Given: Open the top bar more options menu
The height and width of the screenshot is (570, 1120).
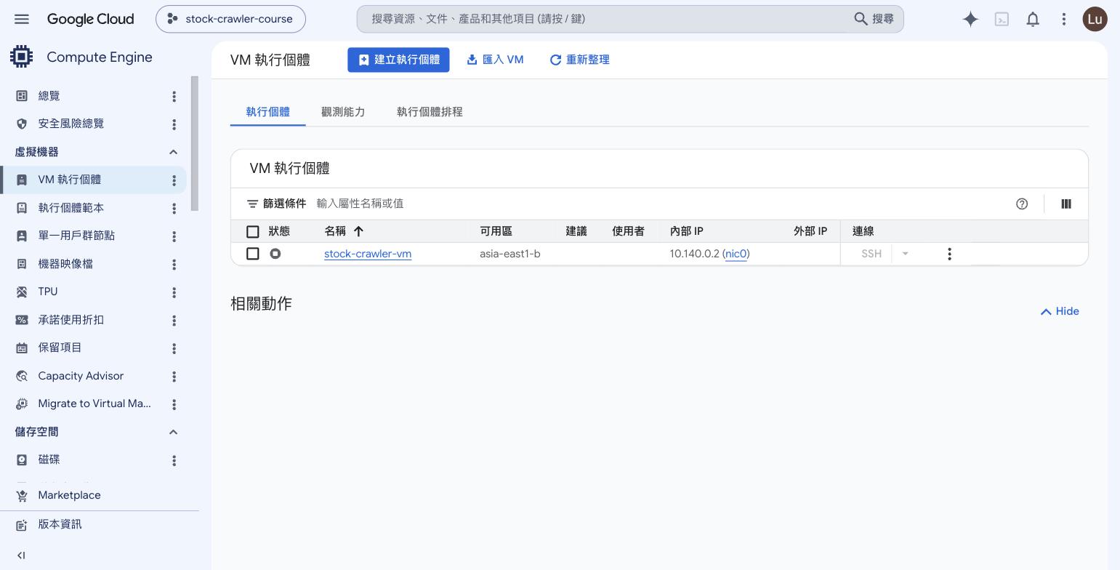Looking at the screenshot, I should click(1064, 19).
